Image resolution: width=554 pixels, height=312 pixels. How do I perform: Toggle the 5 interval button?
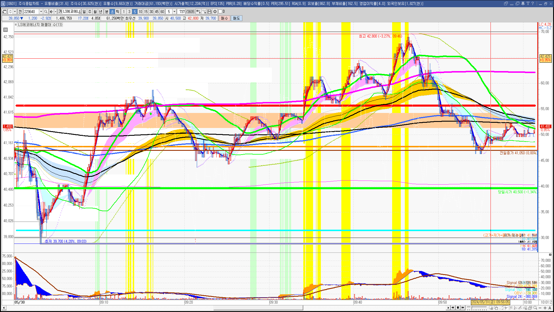(134, 12)
